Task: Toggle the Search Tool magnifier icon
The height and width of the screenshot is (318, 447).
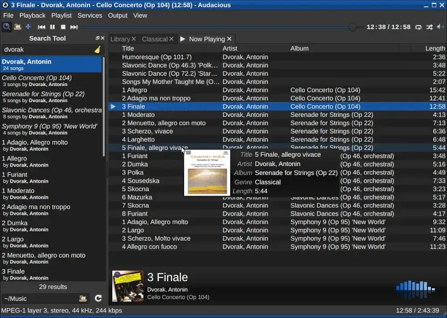Action: click(7, 27)
